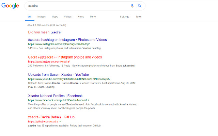Screen dimensions: 218x136
Task: Open the xsadra (Sadra Babai) GitHub result
Action: [x=51, y=117]
